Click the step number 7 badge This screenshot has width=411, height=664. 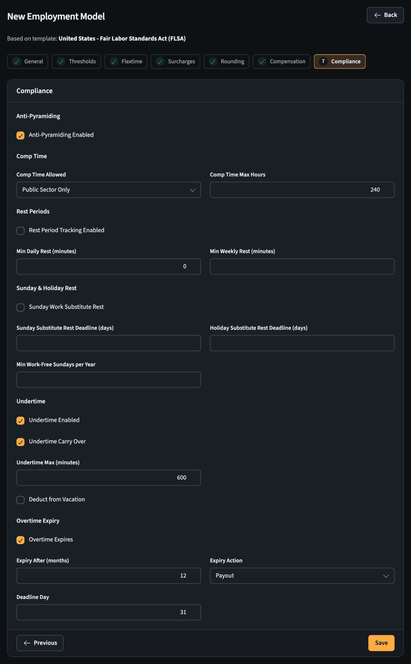pyautogui.click(x=323, y=61)
